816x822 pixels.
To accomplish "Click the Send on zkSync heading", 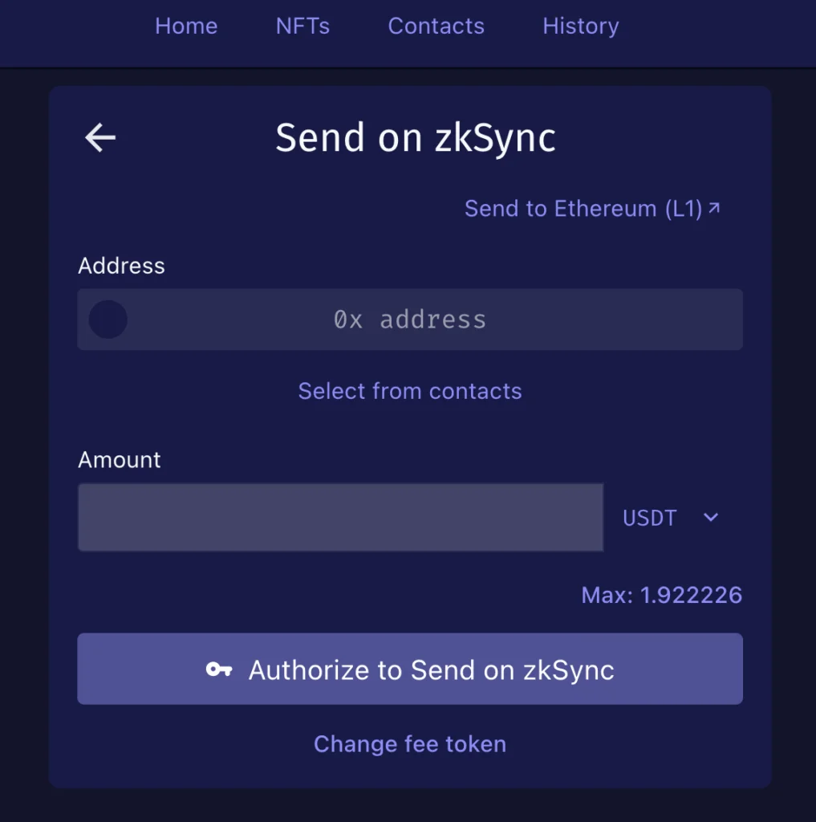I will click(416, 138).
